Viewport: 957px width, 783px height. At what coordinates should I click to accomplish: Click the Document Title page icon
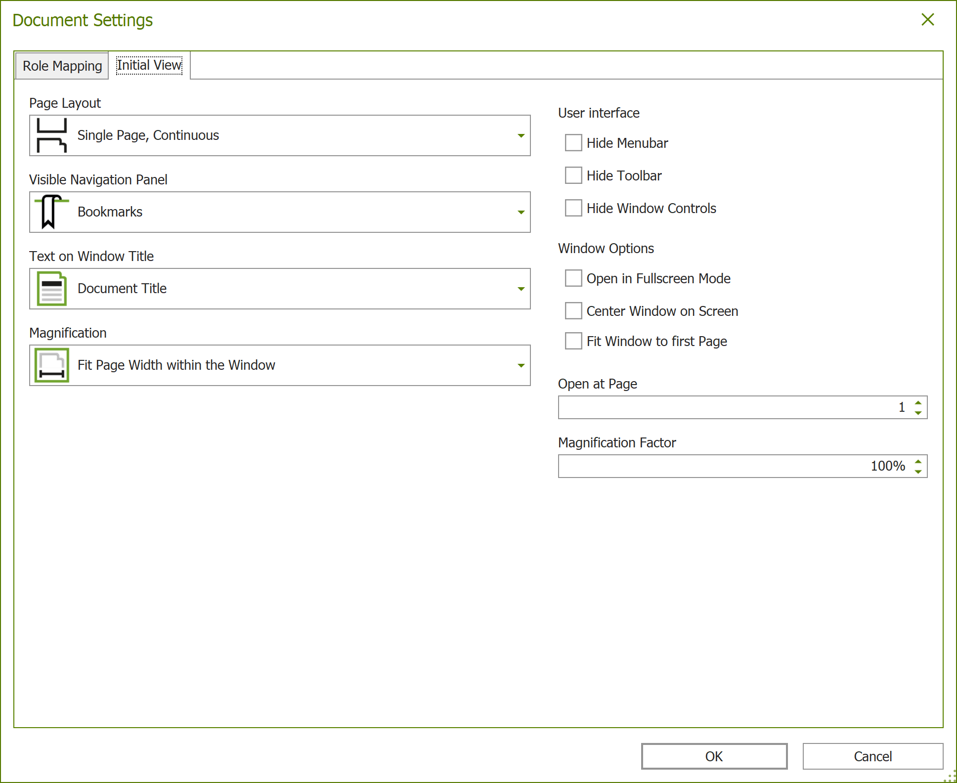[x=51, y=288]
